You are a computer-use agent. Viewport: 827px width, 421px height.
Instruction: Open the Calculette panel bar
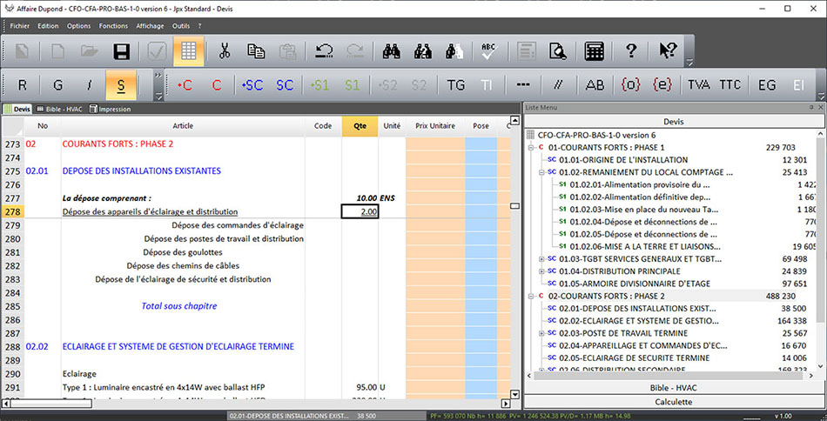(674, 402)
